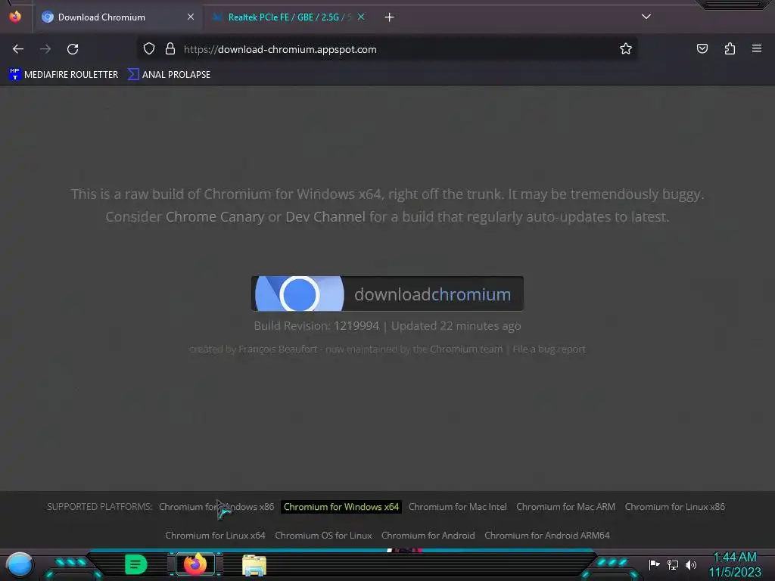Go back to the previous page
775x581 pixels.
click(18, 49)
